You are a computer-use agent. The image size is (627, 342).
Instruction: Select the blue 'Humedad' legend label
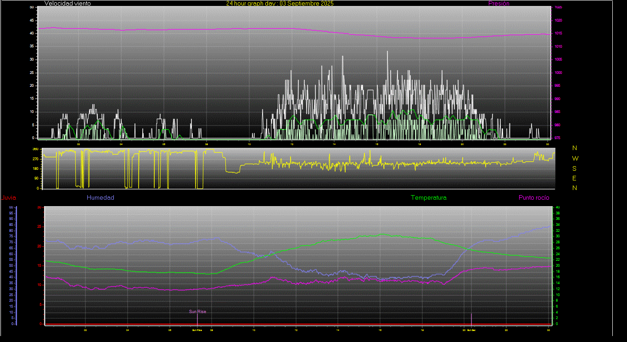click(x=101, y=198)
